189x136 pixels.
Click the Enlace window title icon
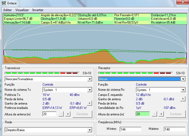pyautogui.click(x=3, y=3)
